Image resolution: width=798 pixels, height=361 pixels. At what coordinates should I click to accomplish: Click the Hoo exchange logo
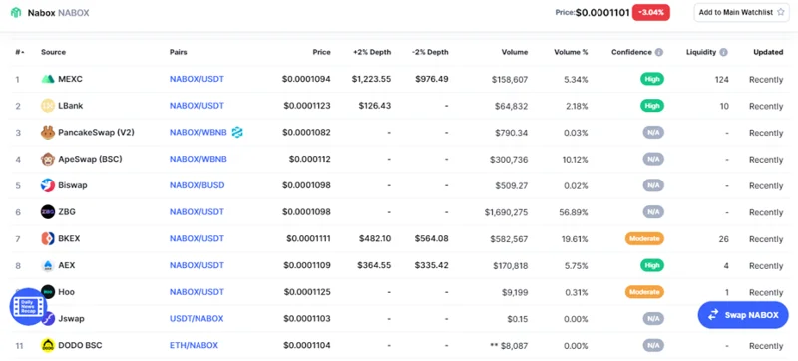pos(48,291)
